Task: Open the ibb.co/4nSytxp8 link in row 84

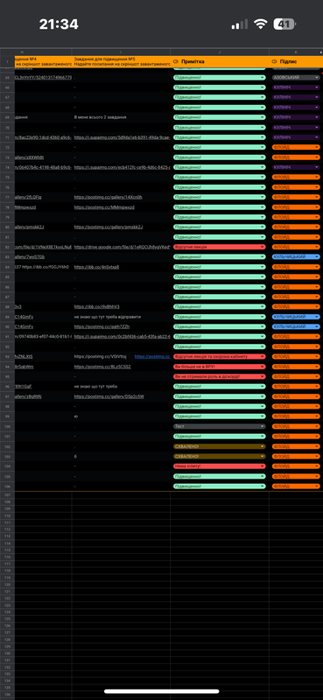Action: 96,267
